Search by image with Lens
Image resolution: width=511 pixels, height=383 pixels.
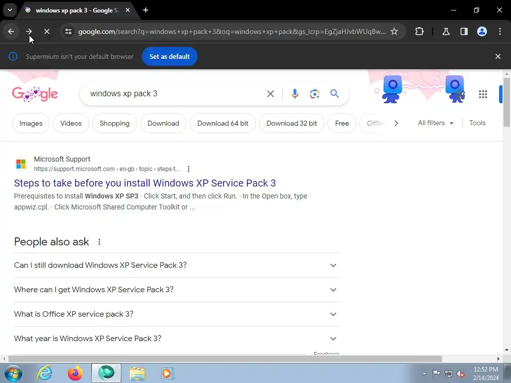(x=314, y=94)
